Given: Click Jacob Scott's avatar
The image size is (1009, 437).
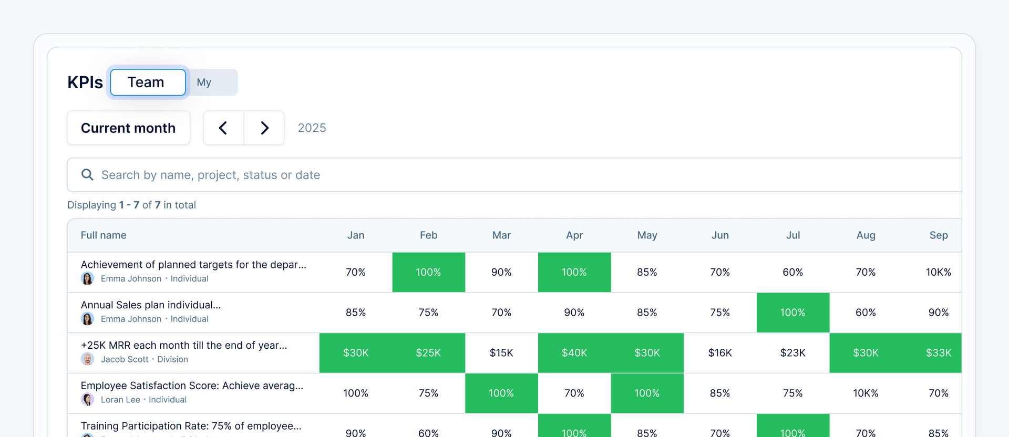Looking at the screenshot, I should [x=88, y=359].
